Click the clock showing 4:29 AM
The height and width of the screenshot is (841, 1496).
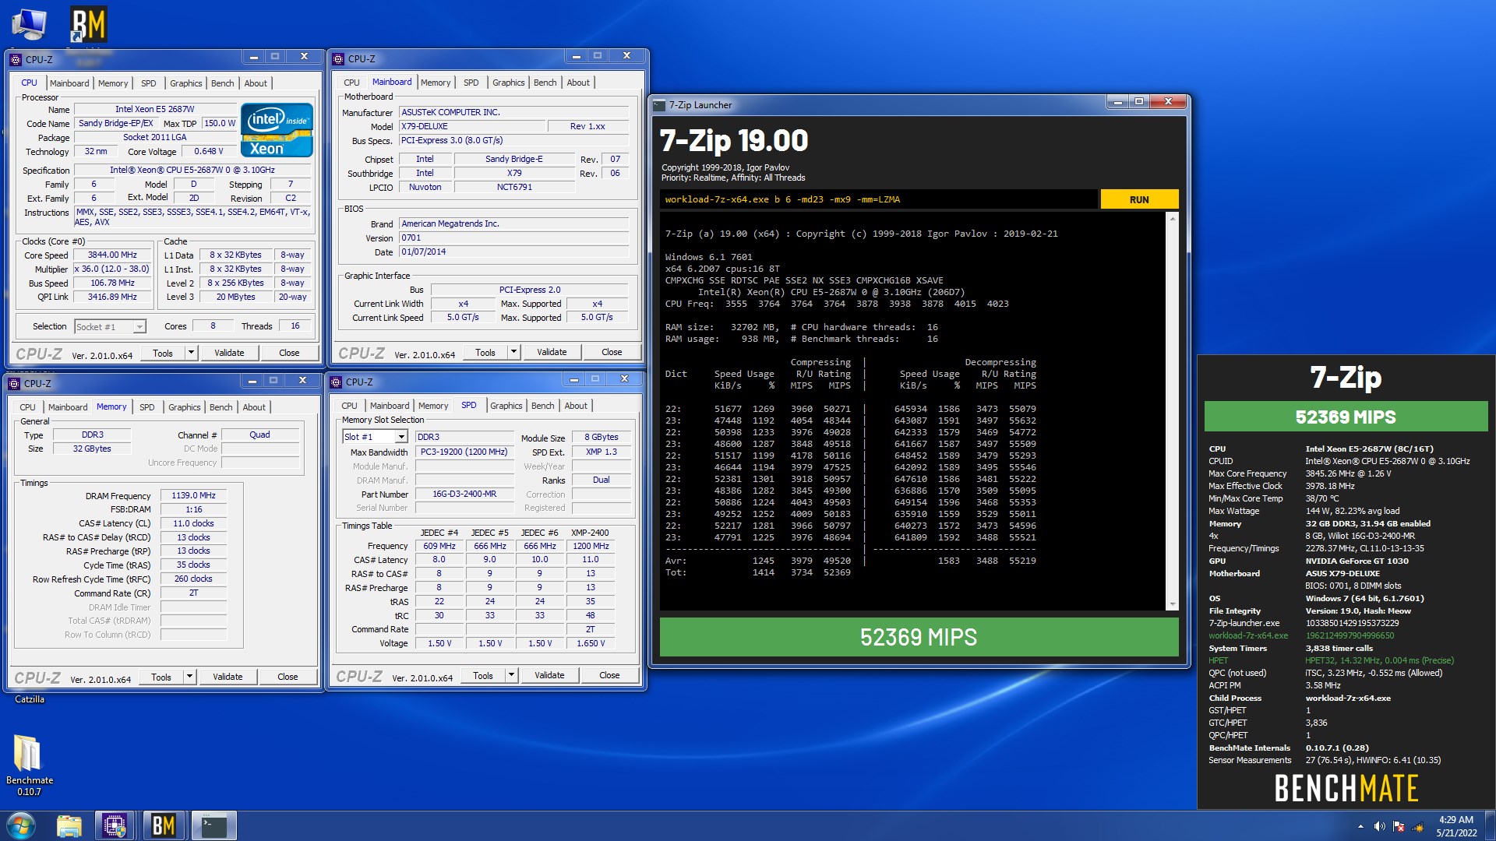click(x=1455, y=819)
